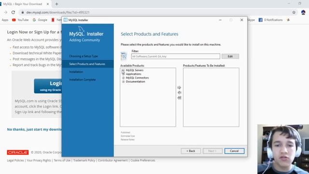Open the Apps bookmark
309x174 pixels.
[x=5, y=20]
